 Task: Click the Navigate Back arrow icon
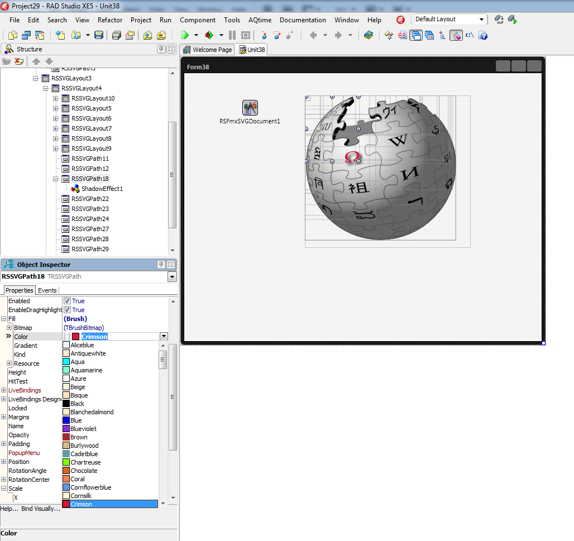tap(313, 35)
